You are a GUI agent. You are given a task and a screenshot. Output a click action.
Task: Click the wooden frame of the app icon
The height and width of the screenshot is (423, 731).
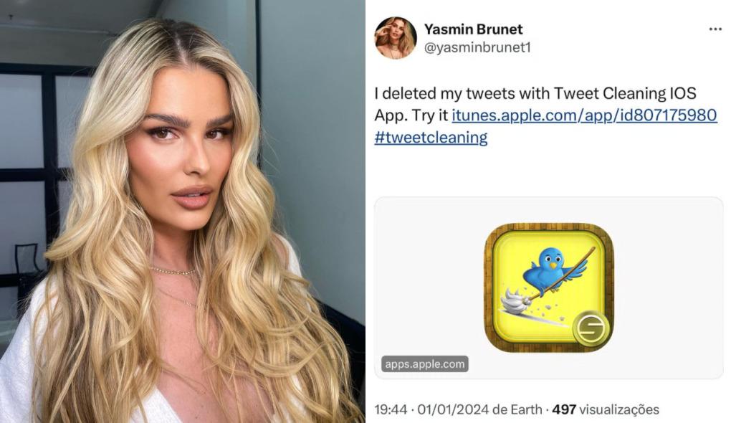[489, 287]
